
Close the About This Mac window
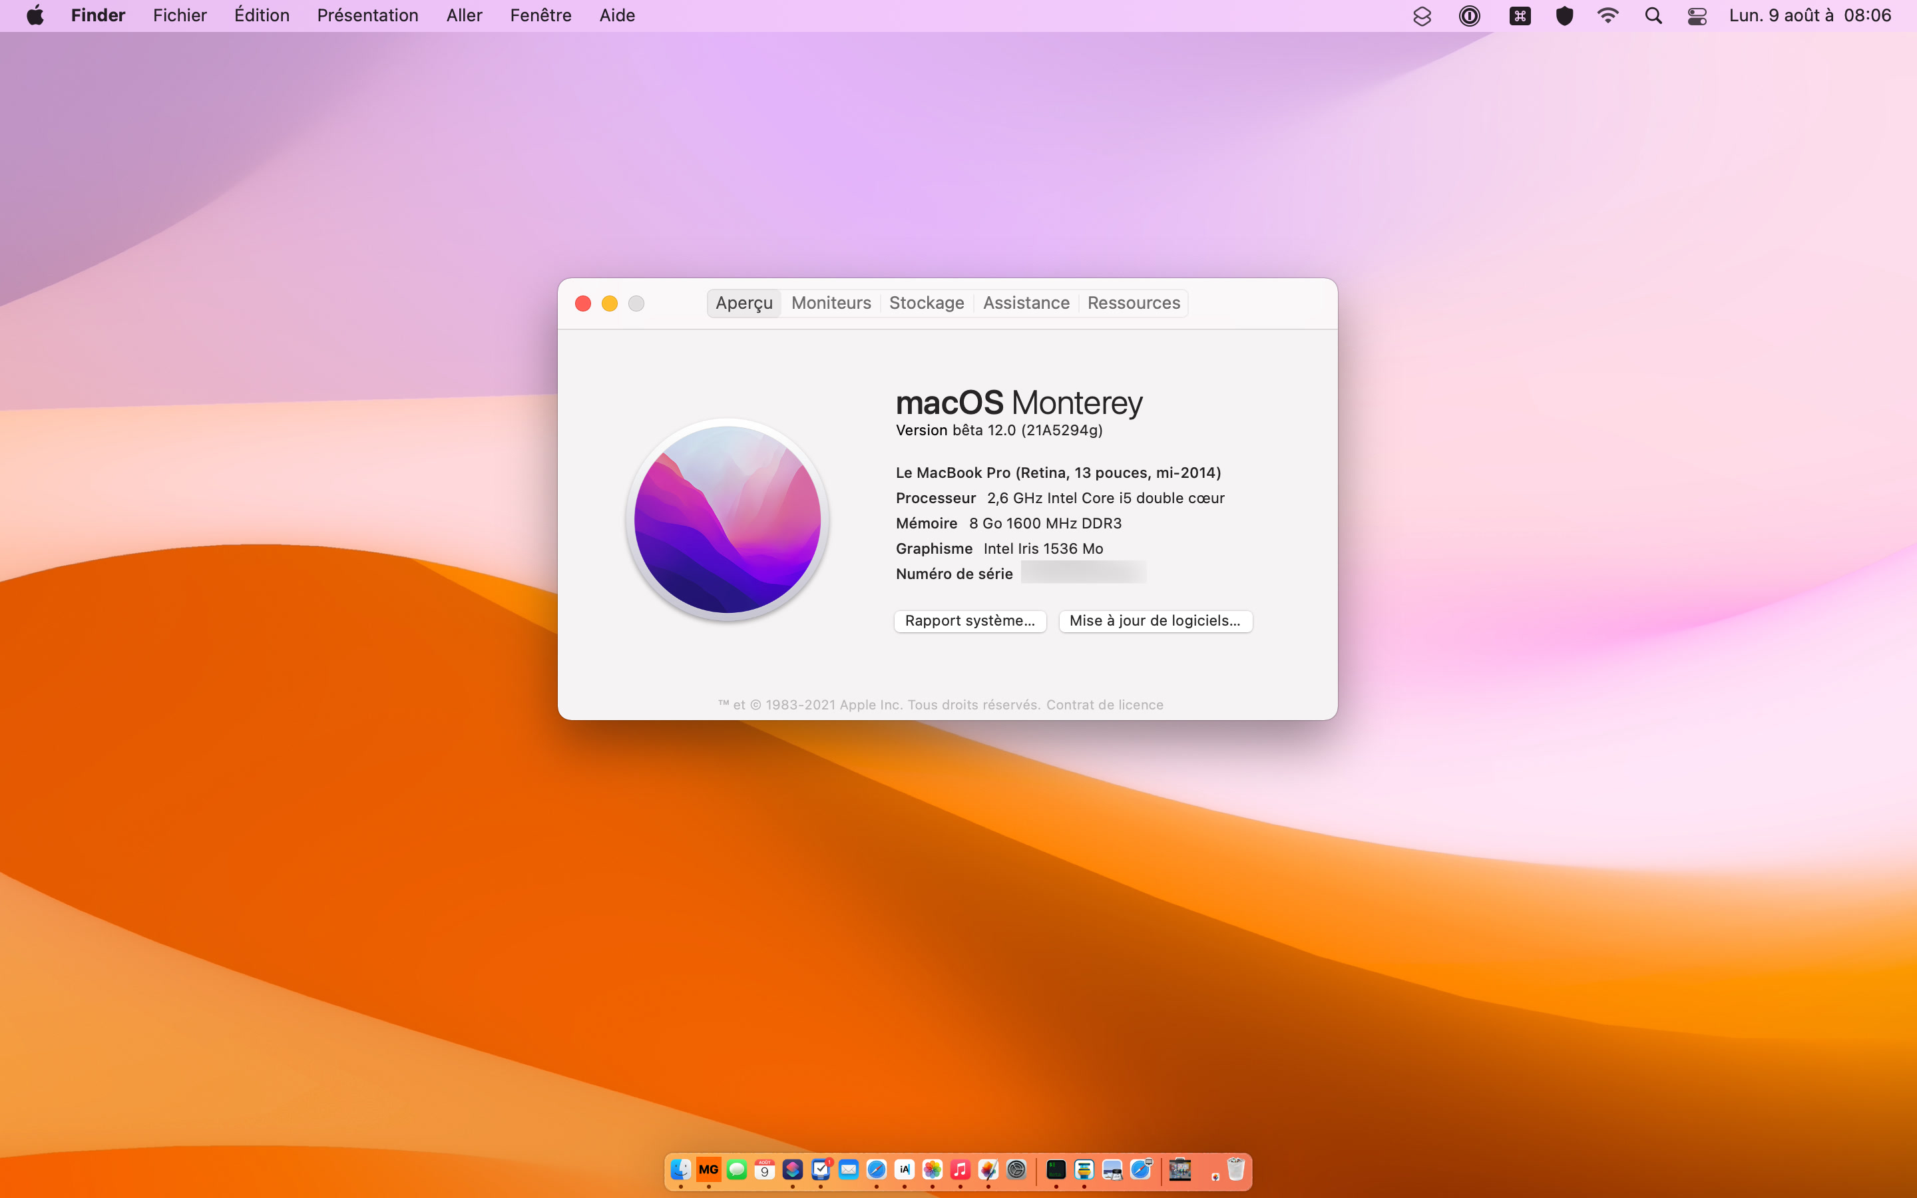click(583, 303)
